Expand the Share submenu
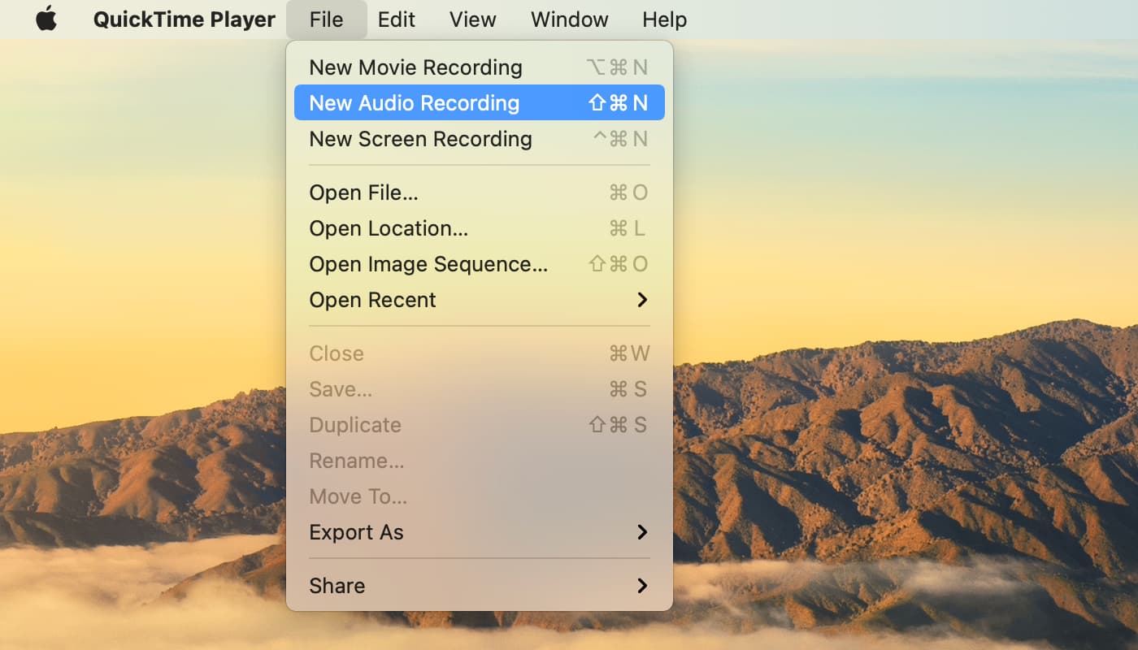 (x=480, y=586)
